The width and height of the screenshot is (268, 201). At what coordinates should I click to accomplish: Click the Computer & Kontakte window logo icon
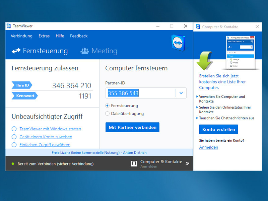coord(198,27)
